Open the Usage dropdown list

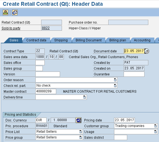point(155,132)
